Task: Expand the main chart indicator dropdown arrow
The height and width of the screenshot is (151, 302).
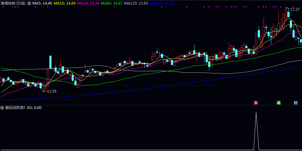Action: click(29, 3)
